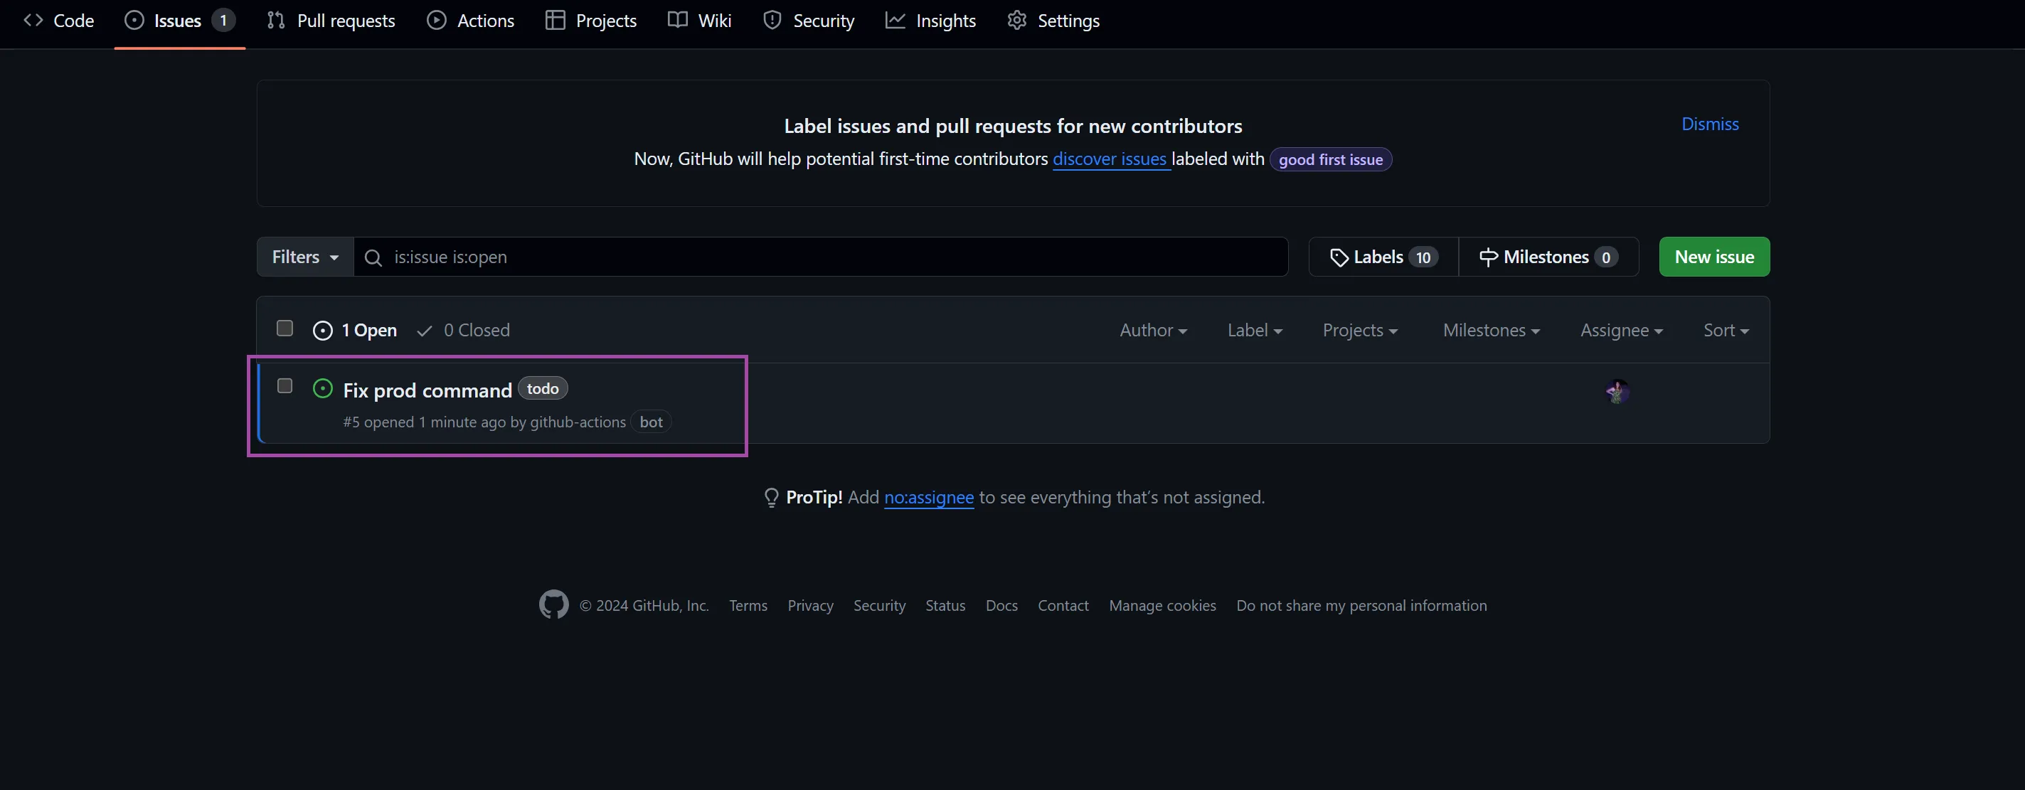Click the open issue status icon for Fix prod command

[322, 388]
